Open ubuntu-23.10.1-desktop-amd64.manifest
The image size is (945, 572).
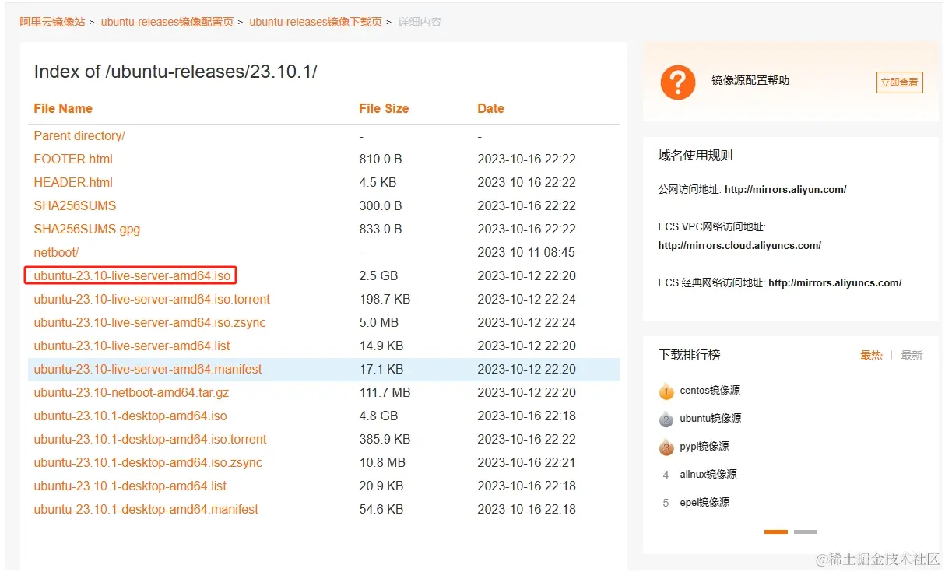[x=146, y=509]
